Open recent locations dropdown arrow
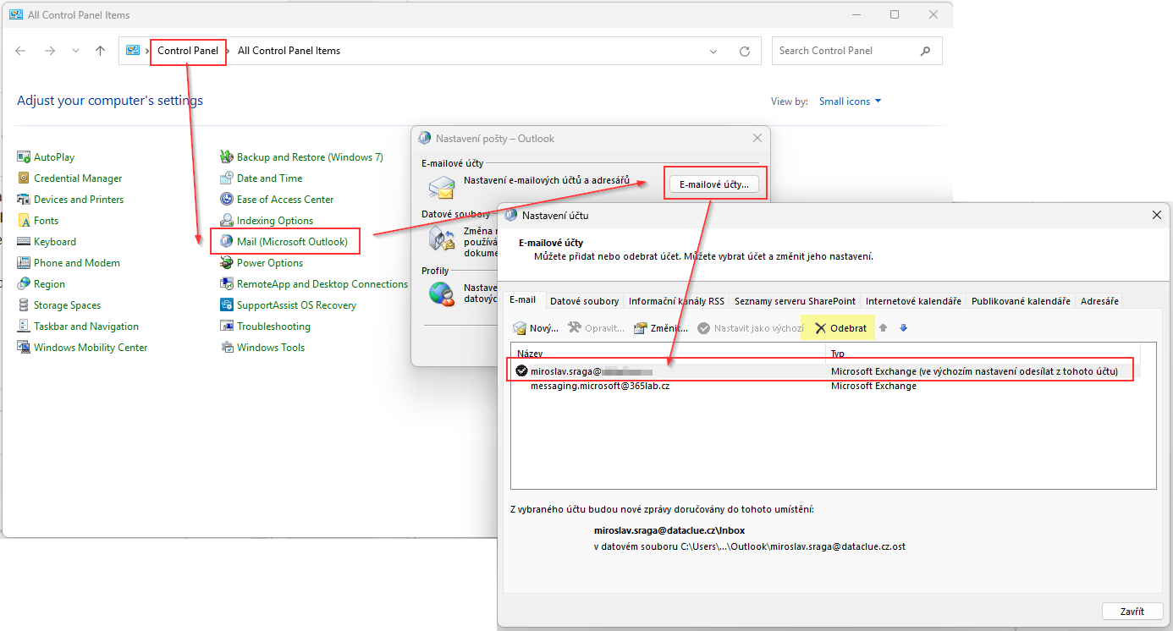The width and height of the screenshot is (1173, 631). point(76,51)
